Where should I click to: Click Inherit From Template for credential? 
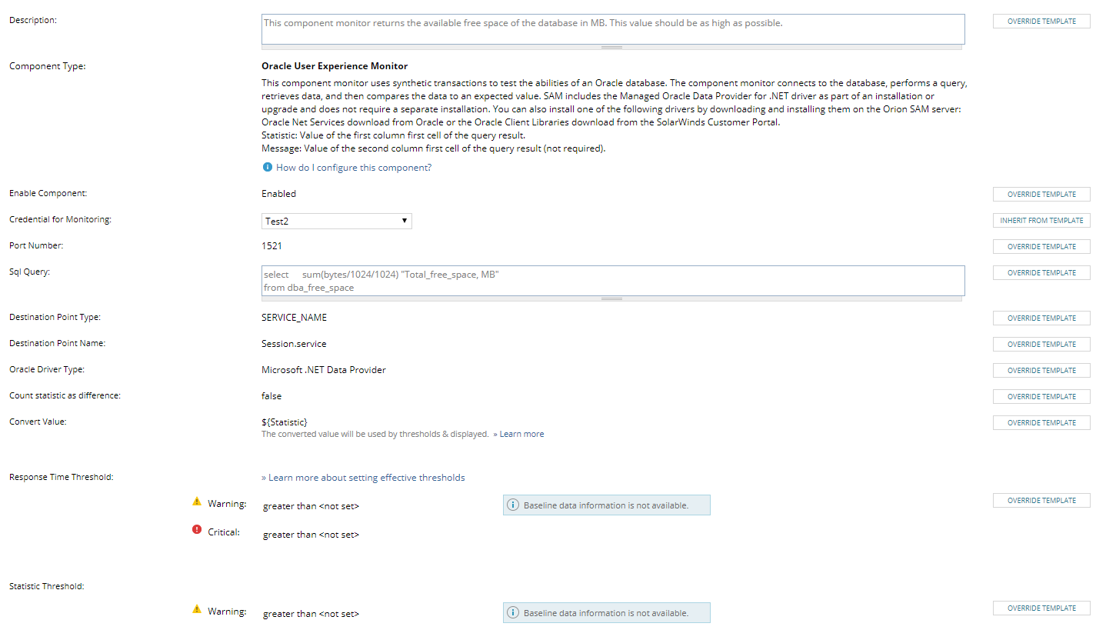(1041, 221)
